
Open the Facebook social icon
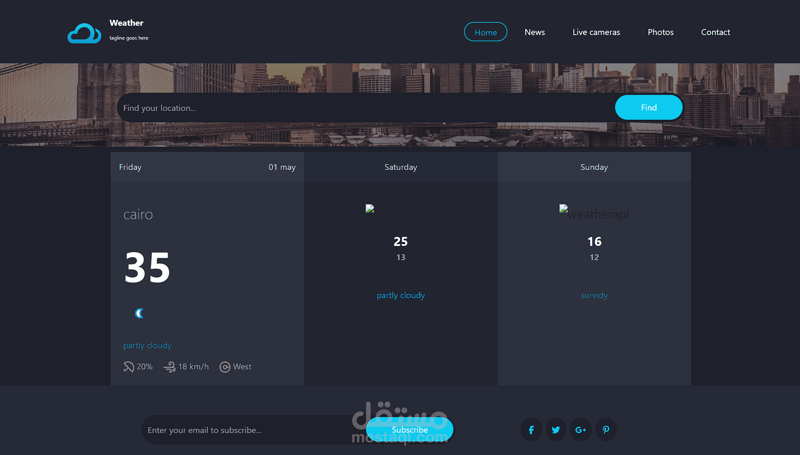pos(531,430)
